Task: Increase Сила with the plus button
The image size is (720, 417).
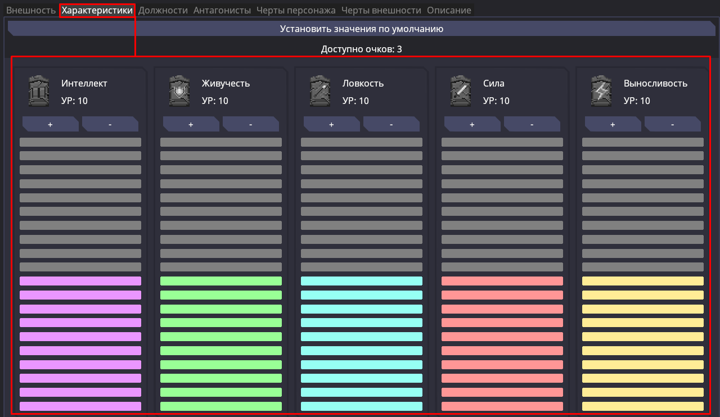Action: pos(472,124)
